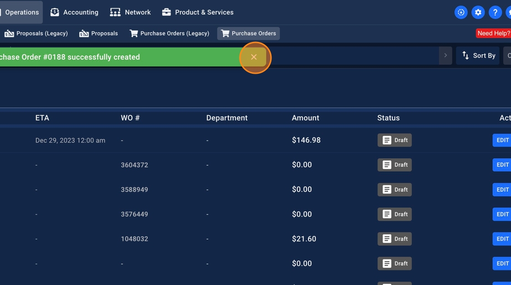The width and height of the screenshot is (511, 285).
Task: Sort by the WO # column header
Action: 130,118
